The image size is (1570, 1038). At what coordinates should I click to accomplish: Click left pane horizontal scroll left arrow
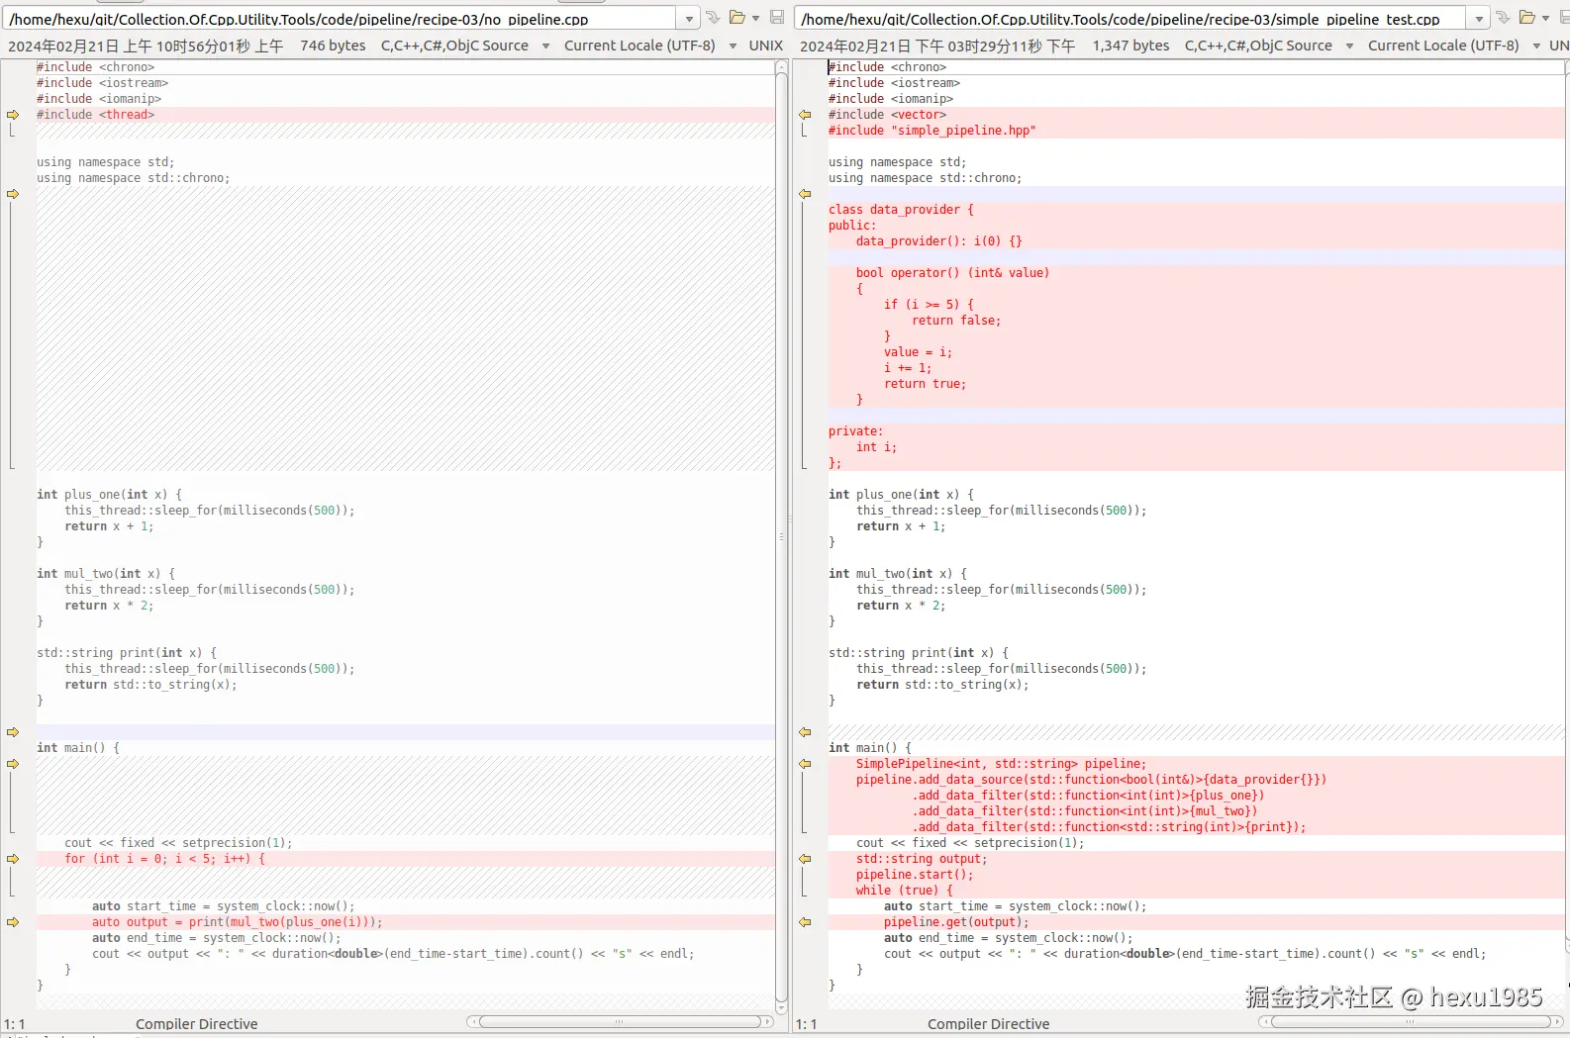472,1021
